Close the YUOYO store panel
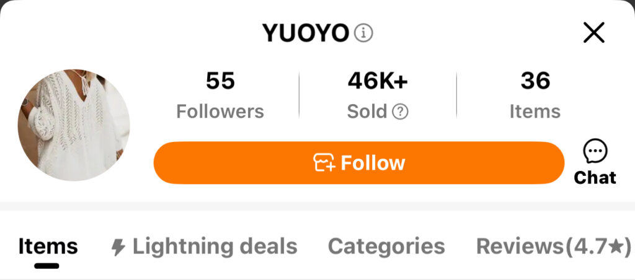This screenshot has height=280, width=635. (x=593, y=32)
